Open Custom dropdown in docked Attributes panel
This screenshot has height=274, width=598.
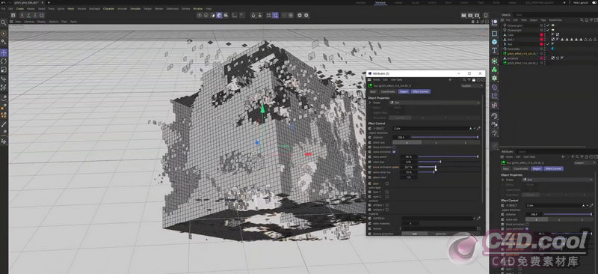585,162
